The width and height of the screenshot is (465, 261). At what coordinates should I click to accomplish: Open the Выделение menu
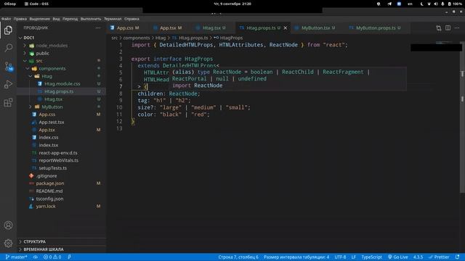[40, 19]
